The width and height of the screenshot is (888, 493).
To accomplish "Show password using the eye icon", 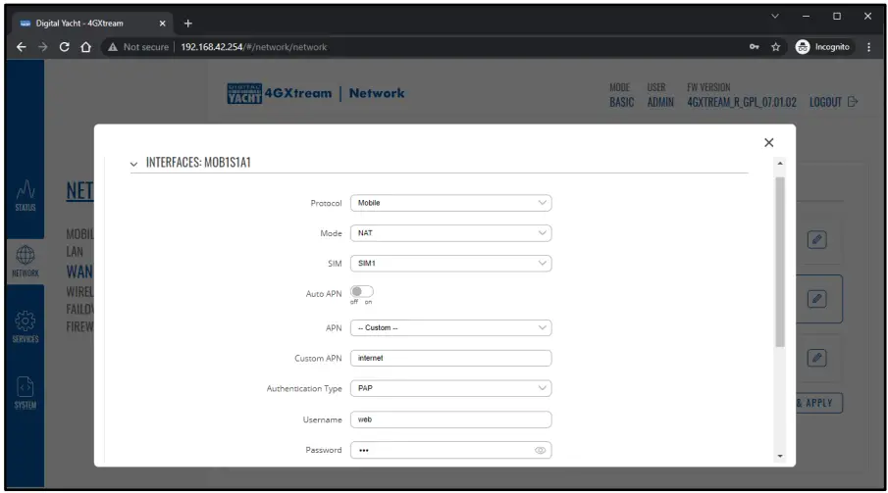I will (x=541, y=451).
